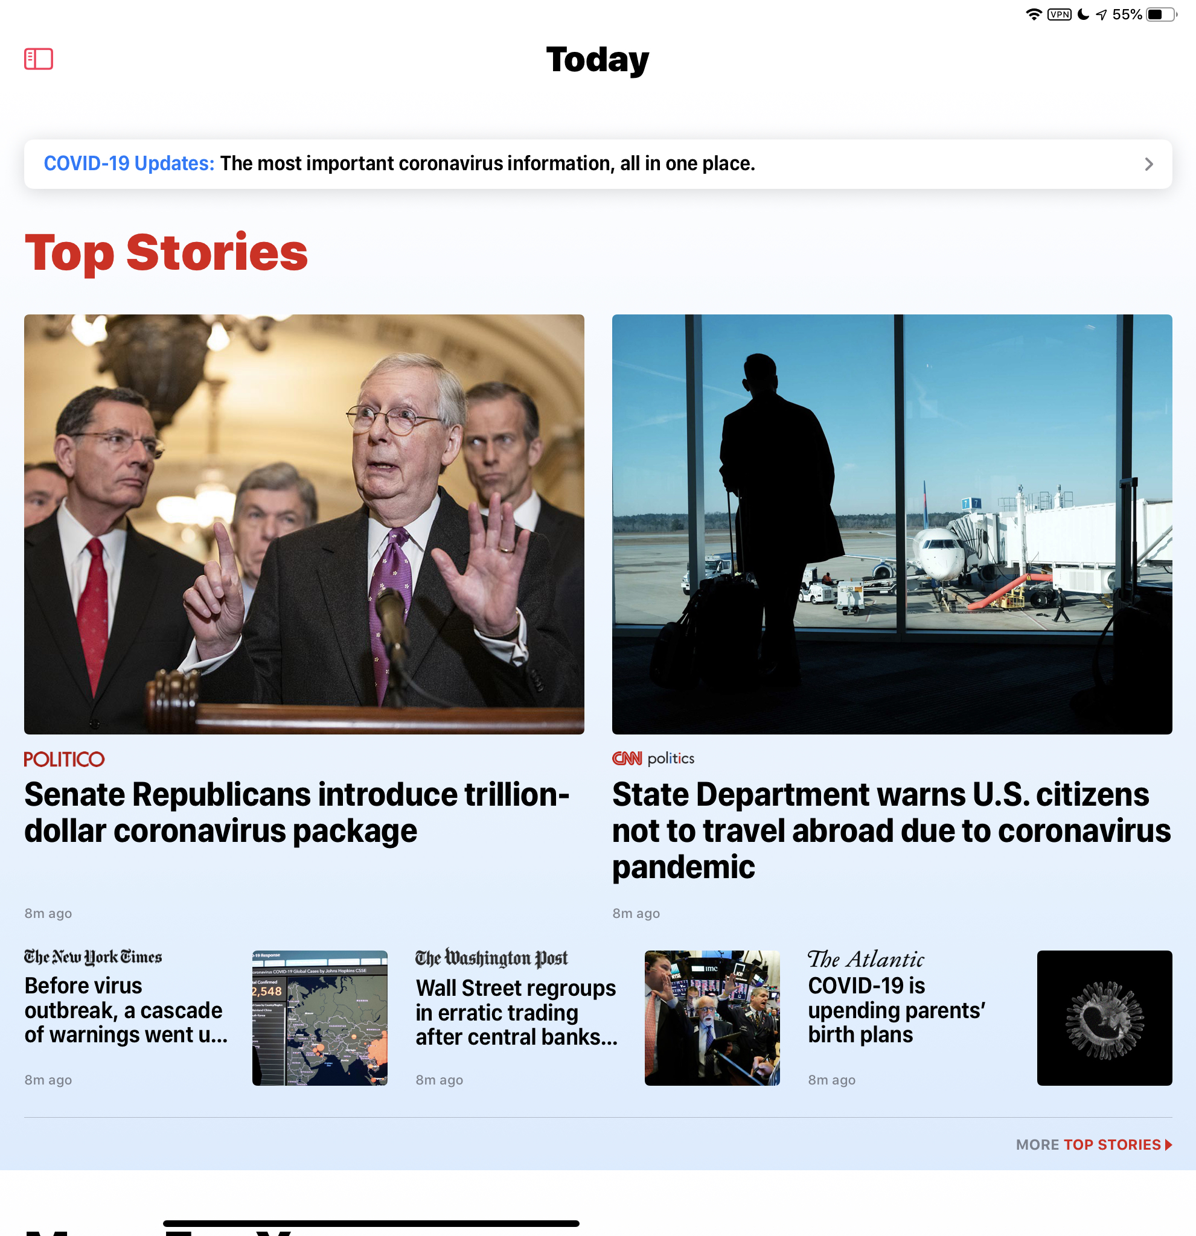
Task: Open The Atlantic publisher logo
Action: (866, 959)
